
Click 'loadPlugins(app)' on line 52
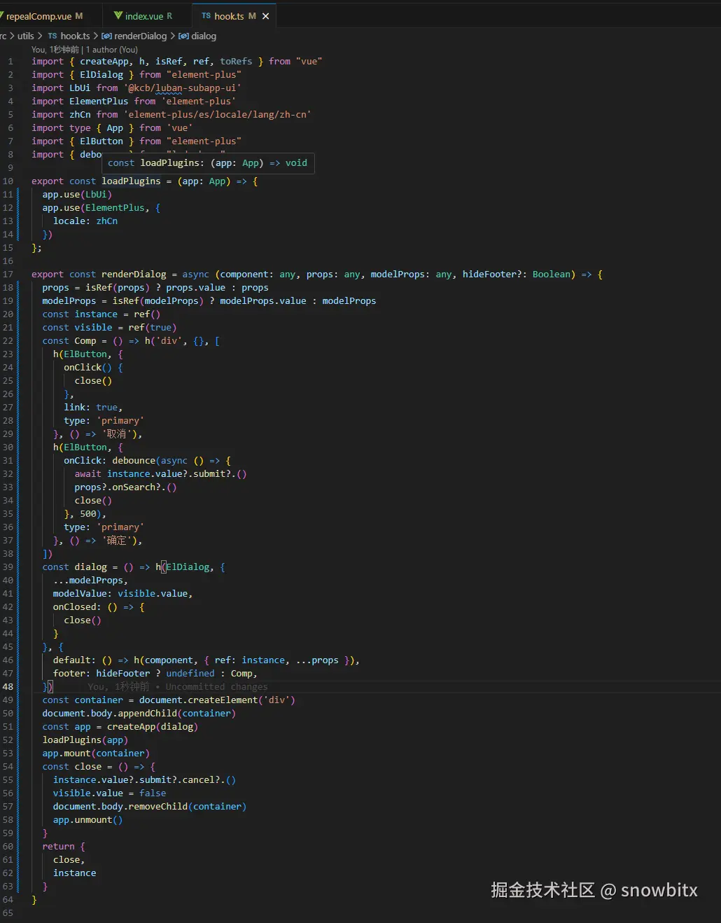(x=85, y=740)
